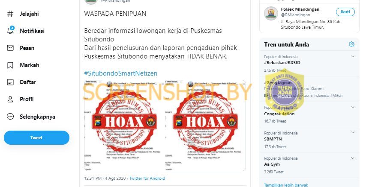Open Polsek Mlandingan profile avatar
This screenshot has height=187, width=375.
271,13
